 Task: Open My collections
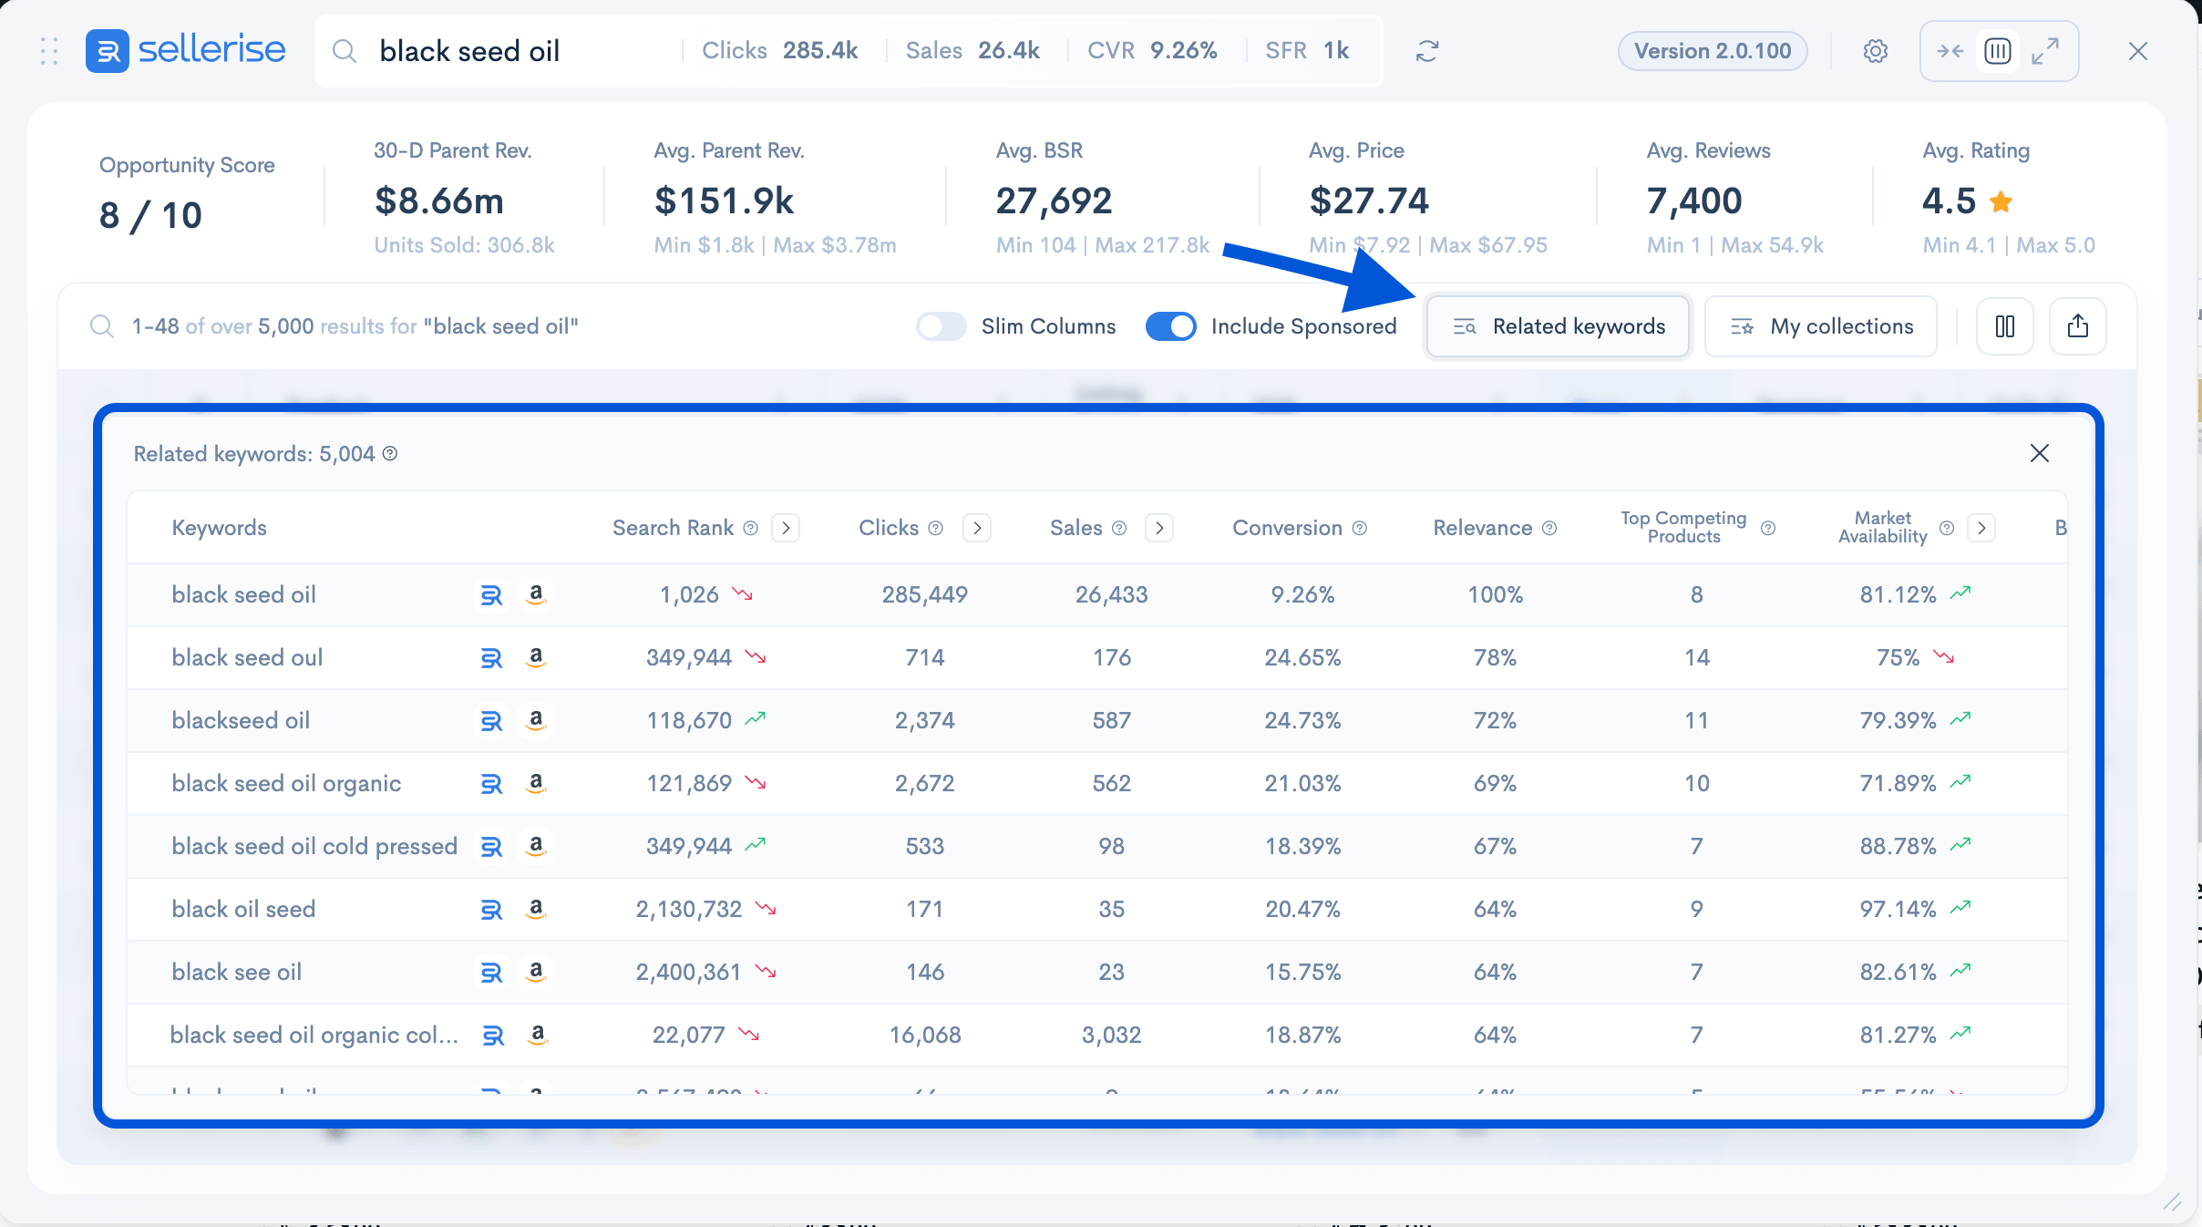[x=1820, y=326]
